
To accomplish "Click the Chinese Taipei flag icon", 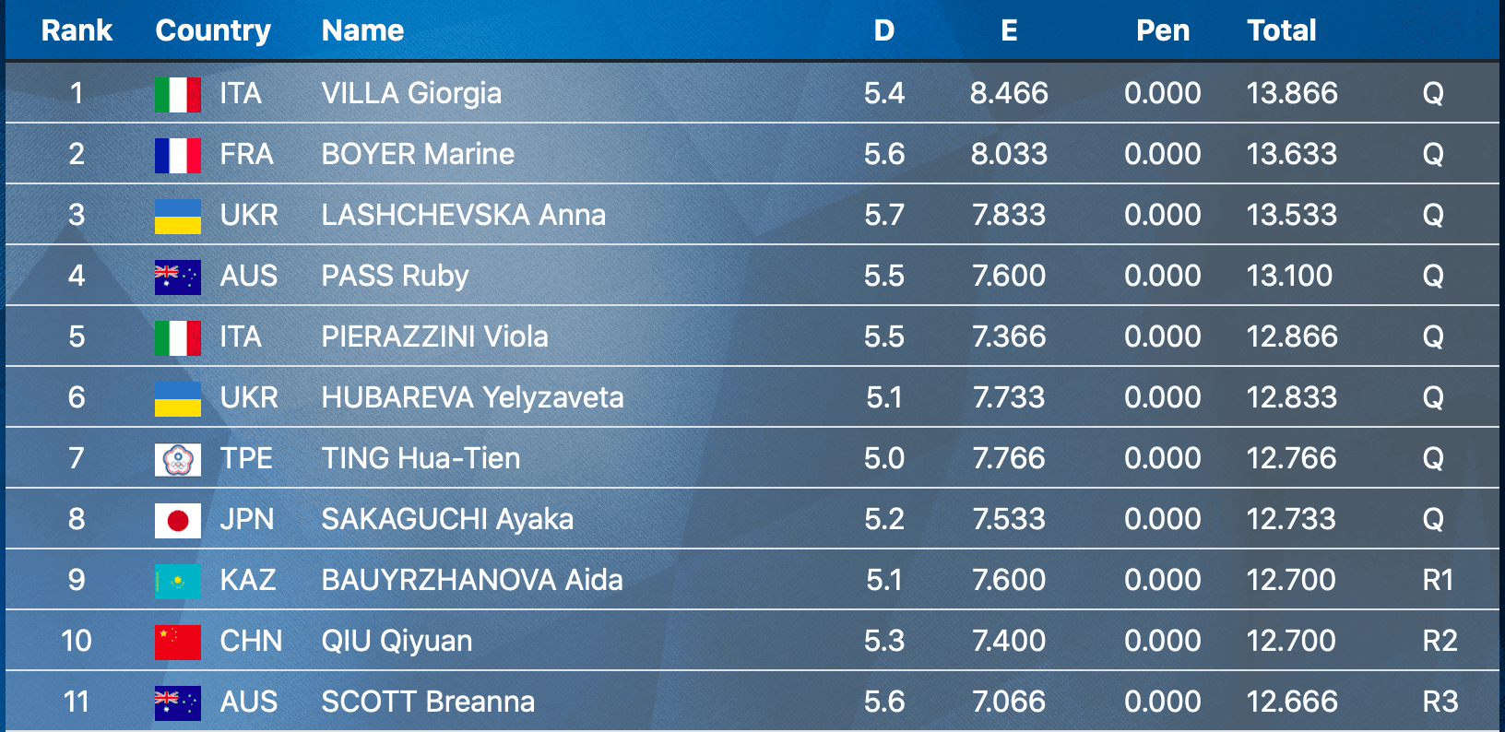I will point(177,459).
